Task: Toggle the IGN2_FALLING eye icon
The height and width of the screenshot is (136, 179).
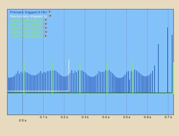Action: click(x=46, y=28)
